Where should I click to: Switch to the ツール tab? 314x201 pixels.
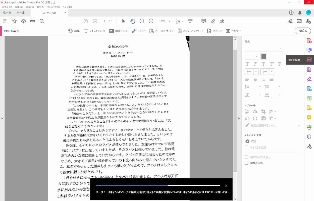click(x=21, y=13)
